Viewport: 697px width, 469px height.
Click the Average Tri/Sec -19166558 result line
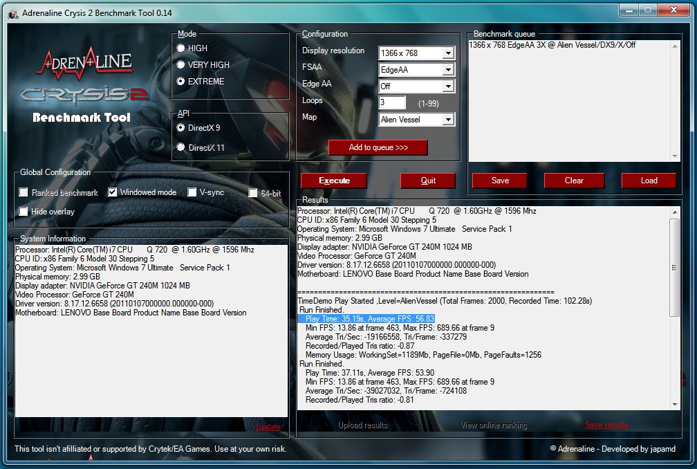coord(386,337)
